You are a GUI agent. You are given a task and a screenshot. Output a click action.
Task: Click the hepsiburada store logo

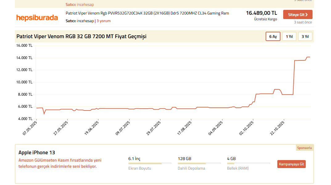37,18
